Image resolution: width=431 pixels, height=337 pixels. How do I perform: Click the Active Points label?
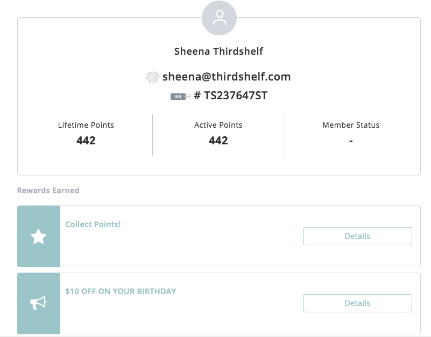tap(218, 125)
